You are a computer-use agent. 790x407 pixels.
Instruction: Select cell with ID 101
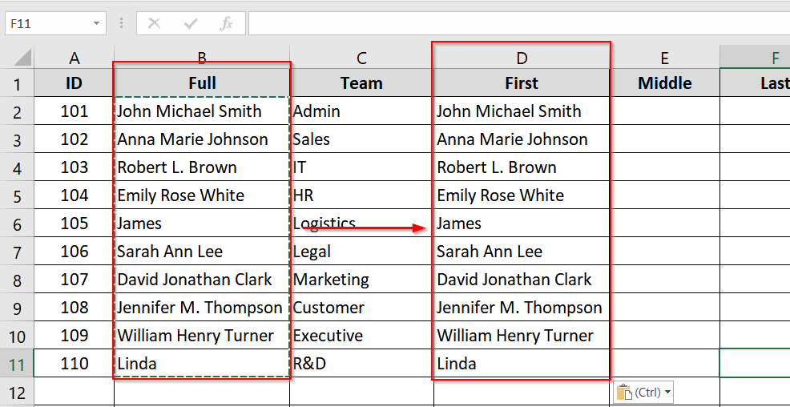(74, 111)
